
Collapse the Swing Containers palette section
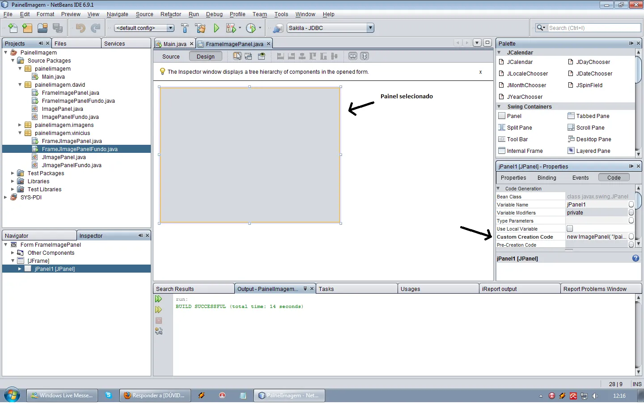[x=499, y=107]
